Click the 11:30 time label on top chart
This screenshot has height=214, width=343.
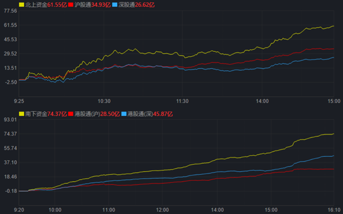pos(182,100)
